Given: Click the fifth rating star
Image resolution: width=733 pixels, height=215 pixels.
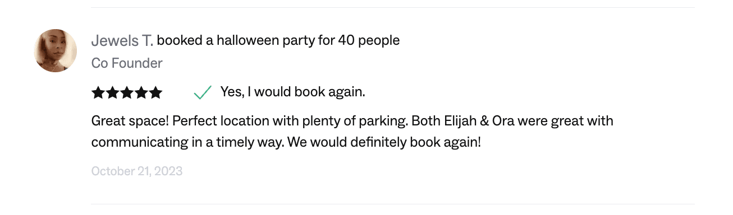Looking at the screenshot, I should click(155, 92).
